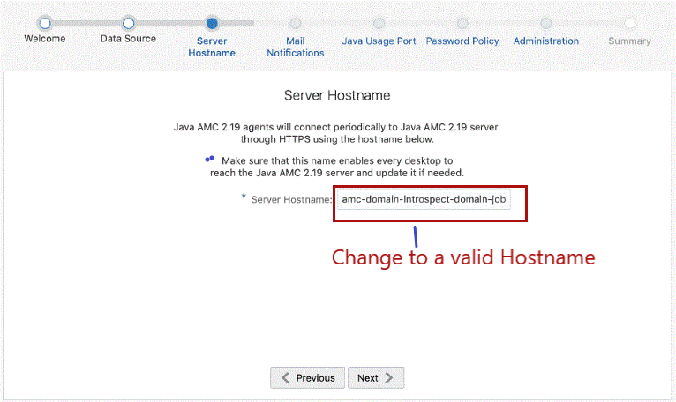Select the Server Hostname step label
Image resolution: width=676 pixels, height=402 pixels.
coord(212,47)
